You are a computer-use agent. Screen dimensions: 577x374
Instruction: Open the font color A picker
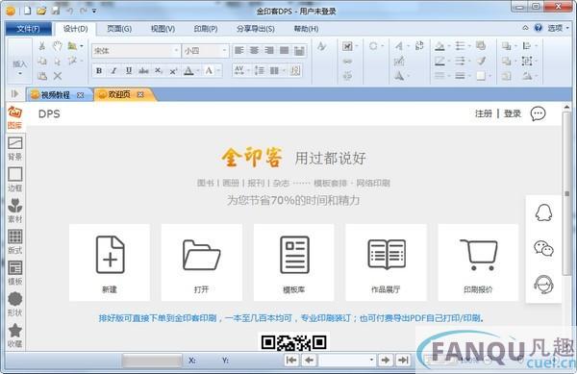point(188,70)
